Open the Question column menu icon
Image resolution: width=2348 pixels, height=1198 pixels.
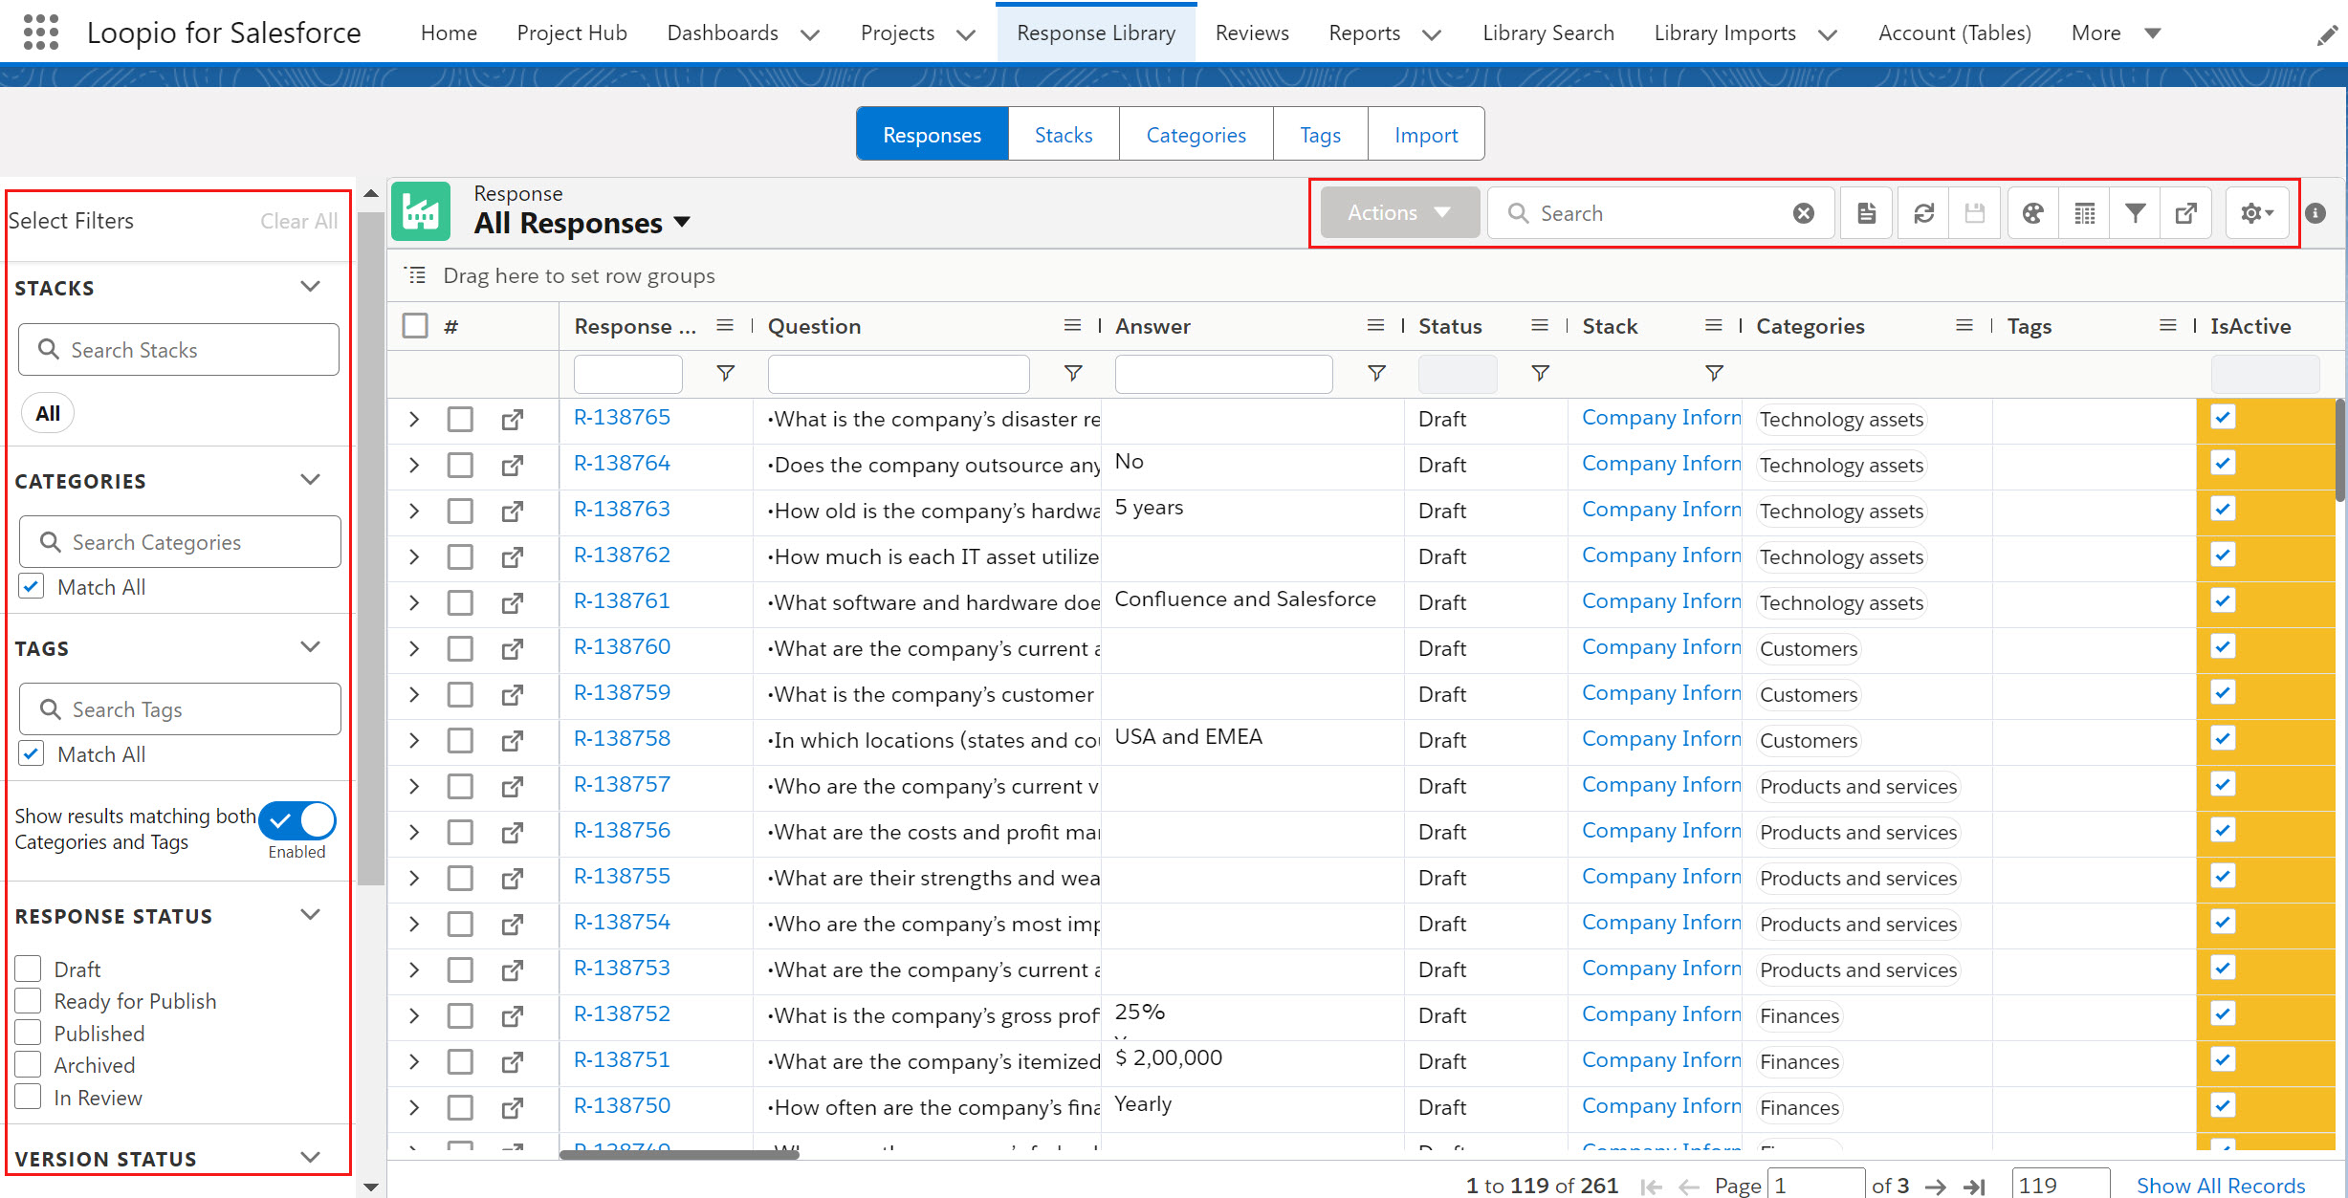point(1072,326)
